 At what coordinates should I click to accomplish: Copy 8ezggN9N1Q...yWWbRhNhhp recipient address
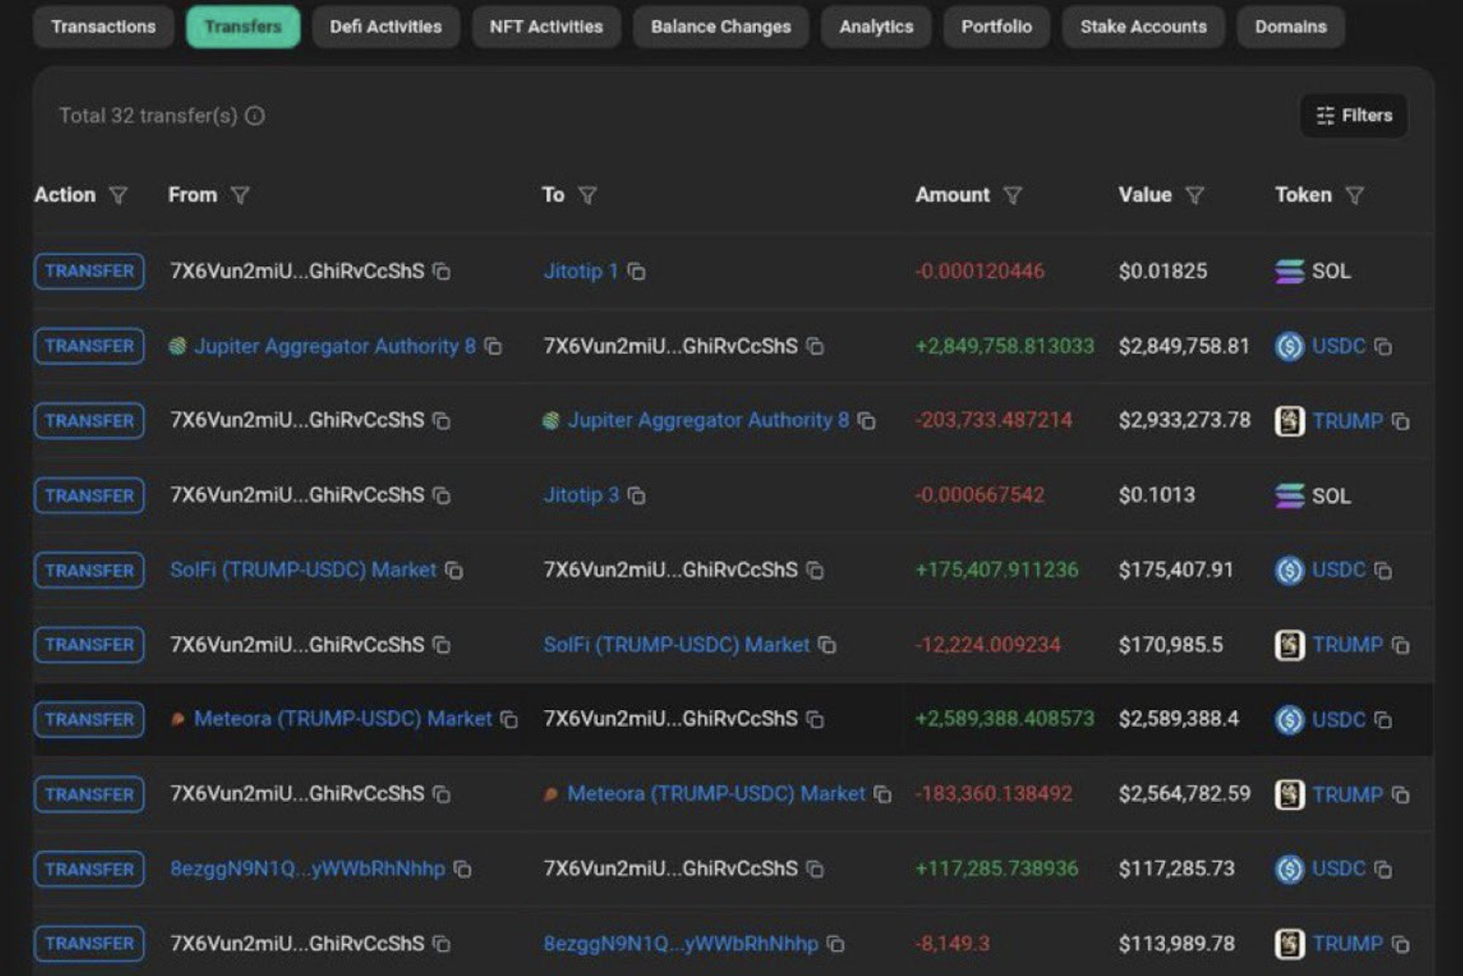click(835, 944)
